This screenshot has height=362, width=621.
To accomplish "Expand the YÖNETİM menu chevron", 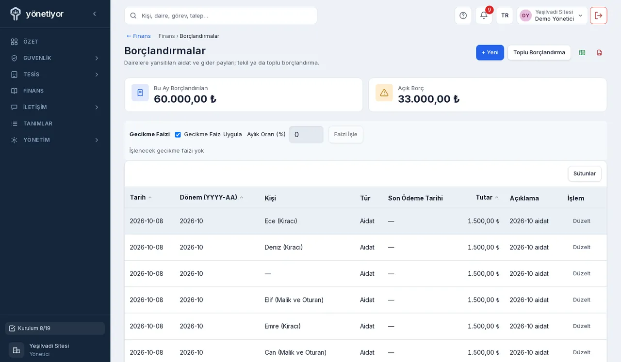I will point(97,140).
